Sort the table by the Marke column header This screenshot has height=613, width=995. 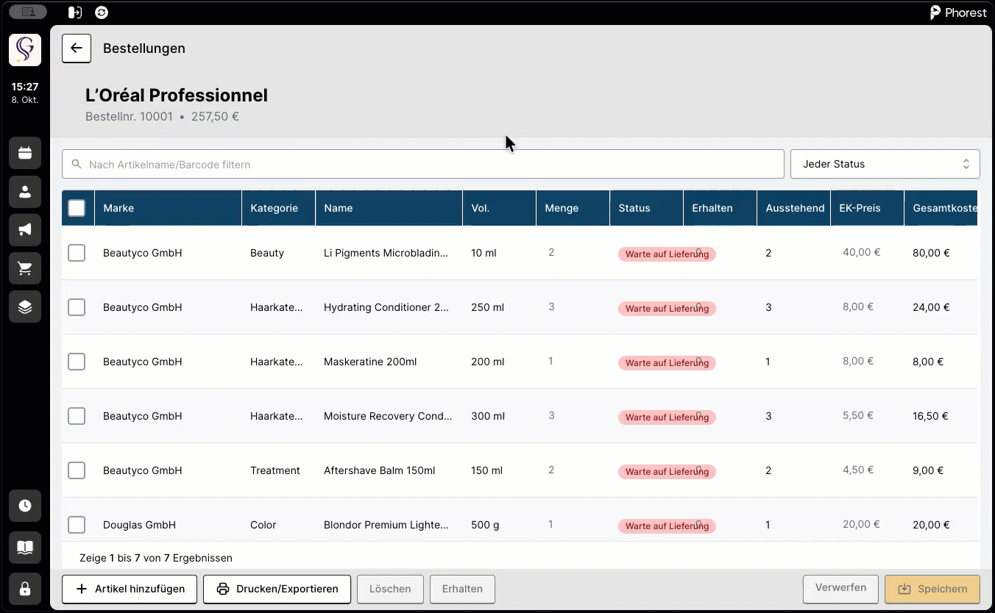coord(118,208)
